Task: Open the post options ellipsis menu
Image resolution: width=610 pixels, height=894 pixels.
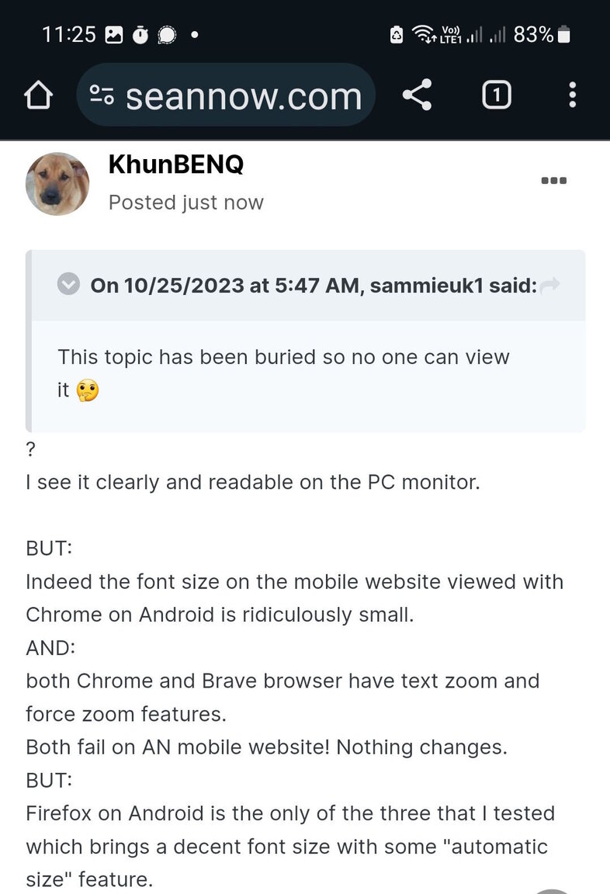Action: (553, 181)
